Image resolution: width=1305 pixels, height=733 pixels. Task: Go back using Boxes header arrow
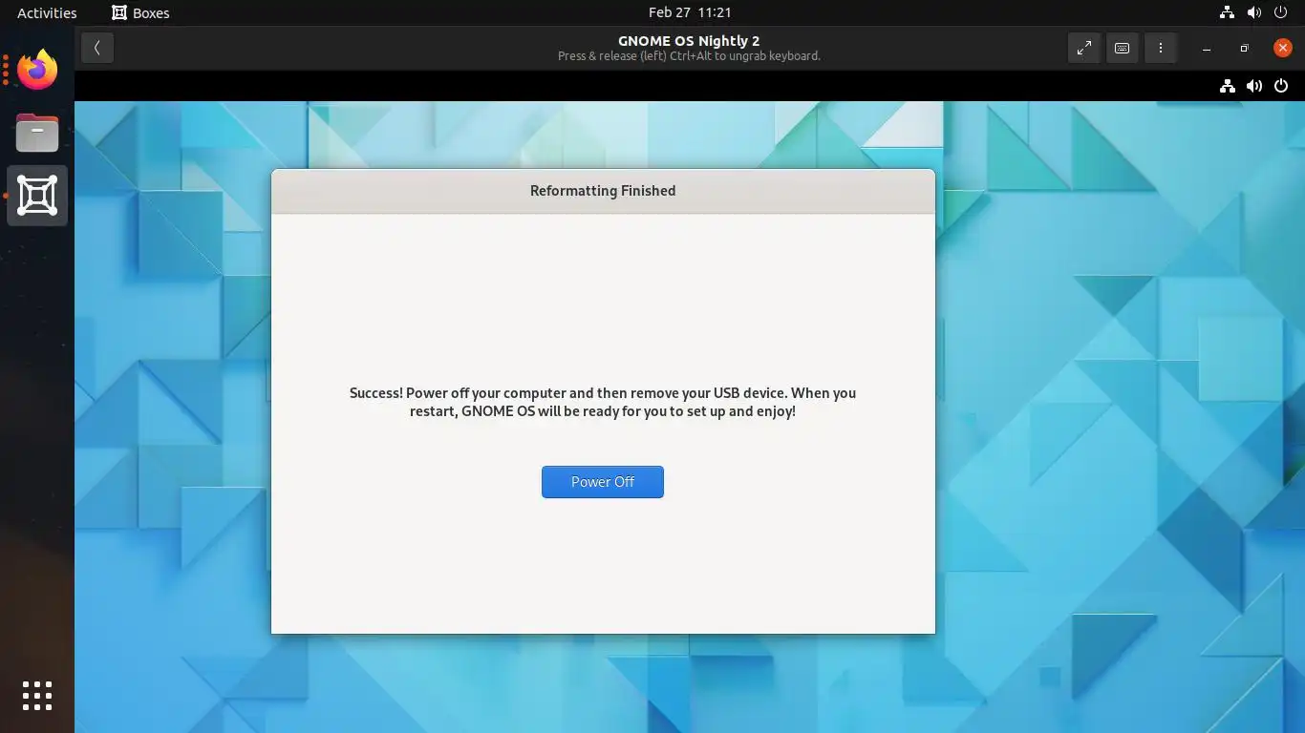pos(97,48)
